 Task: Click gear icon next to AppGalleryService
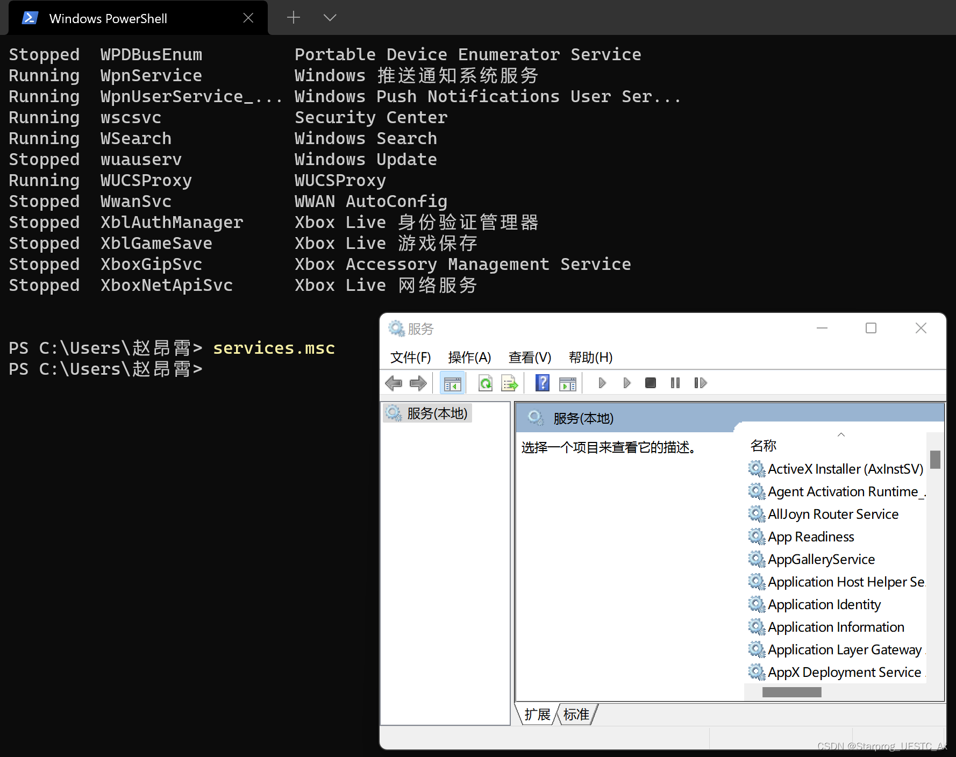[x=757, y=559]
